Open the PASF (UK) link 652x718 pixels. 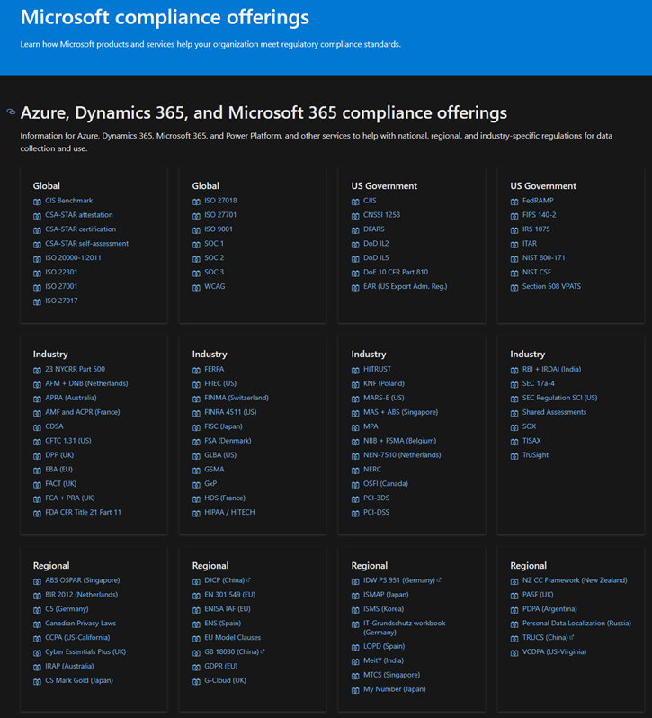coord(538,595)
